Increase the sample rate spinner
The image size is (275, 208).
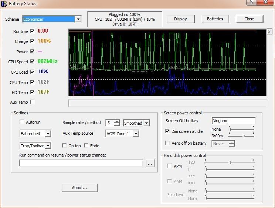pos(117,121)
